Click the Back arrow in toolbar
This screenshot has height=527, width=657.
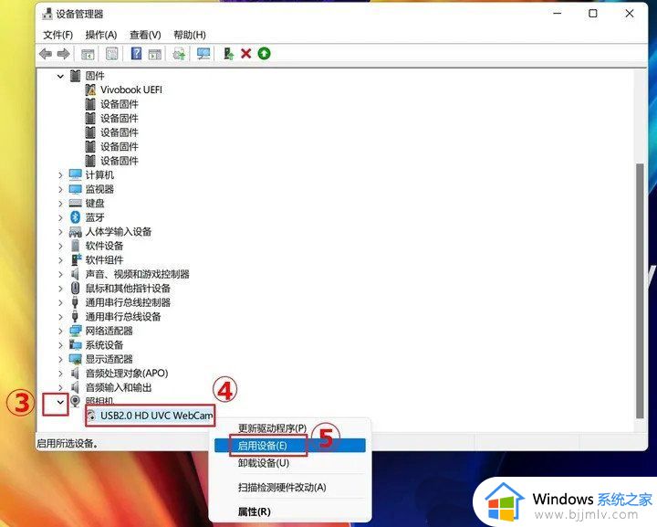[46, 54]
